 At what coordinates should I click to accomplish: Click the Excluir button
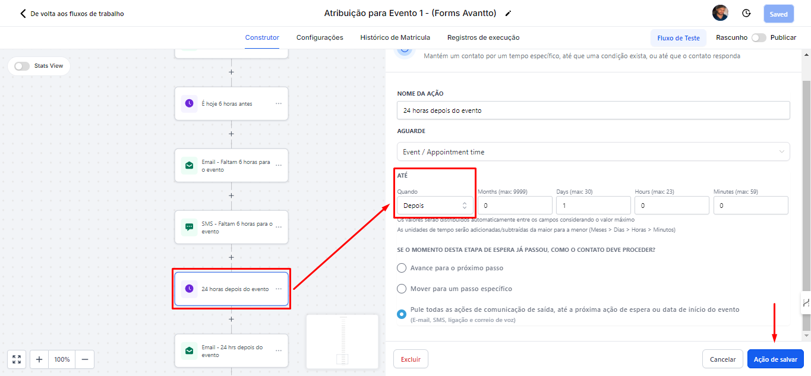click(411, 359)
